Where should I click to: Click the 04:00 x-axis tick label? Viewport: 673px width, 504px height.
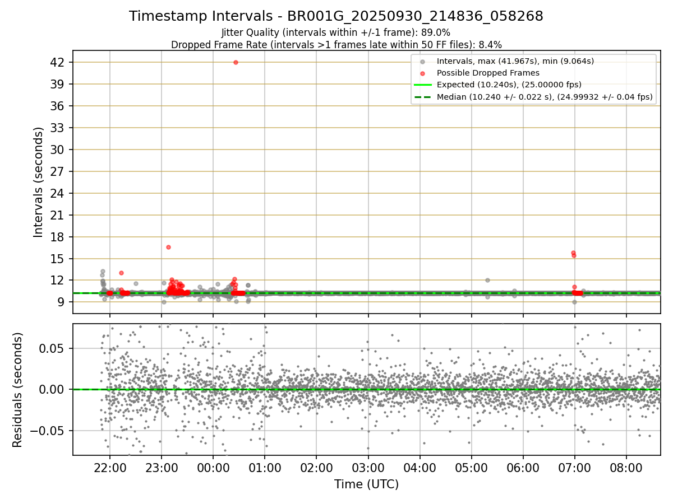click(420, 469)
